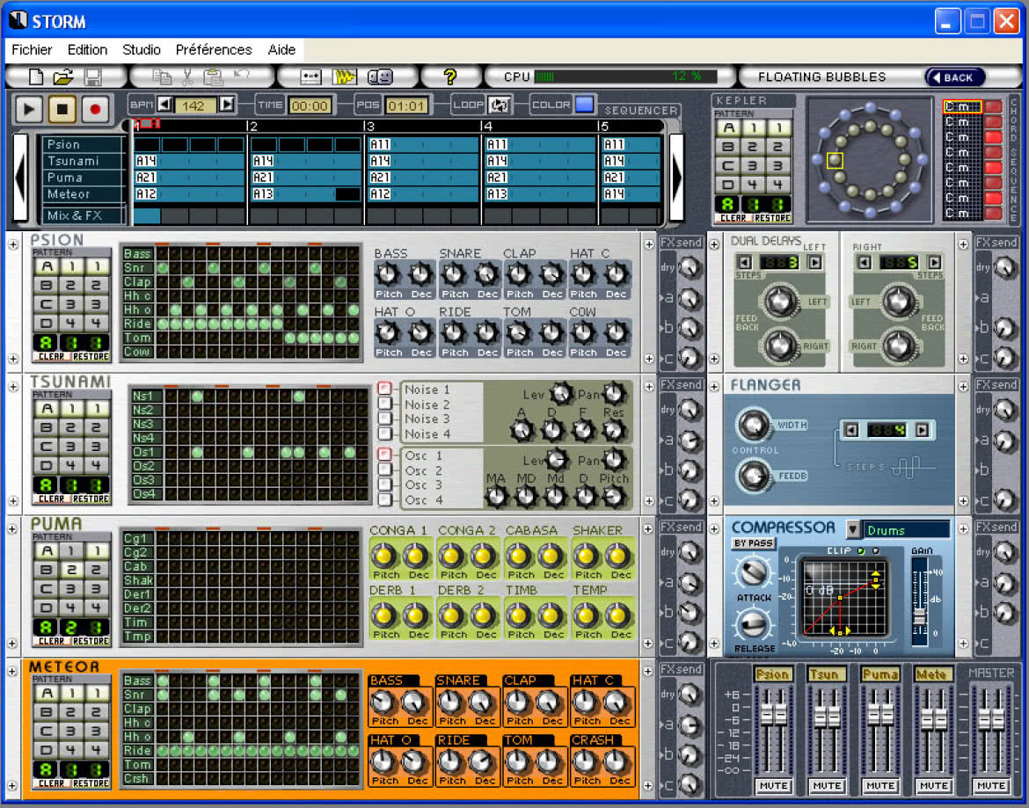Toggle the Osc 1 checkbox in Tsunami
This screenshot has width=1029, height=808.
tap(385, 454)
